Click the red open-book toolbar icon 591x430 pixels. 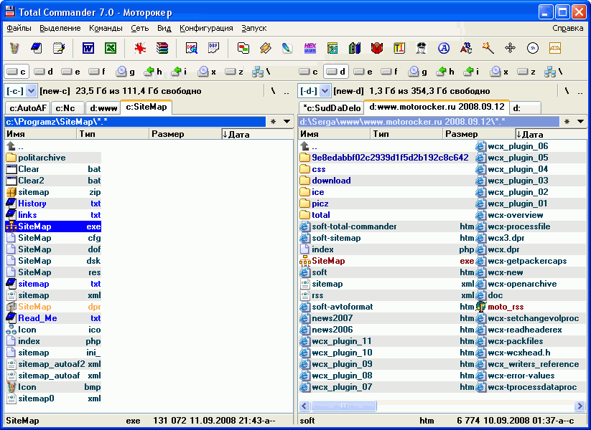(x=377, y=48)
